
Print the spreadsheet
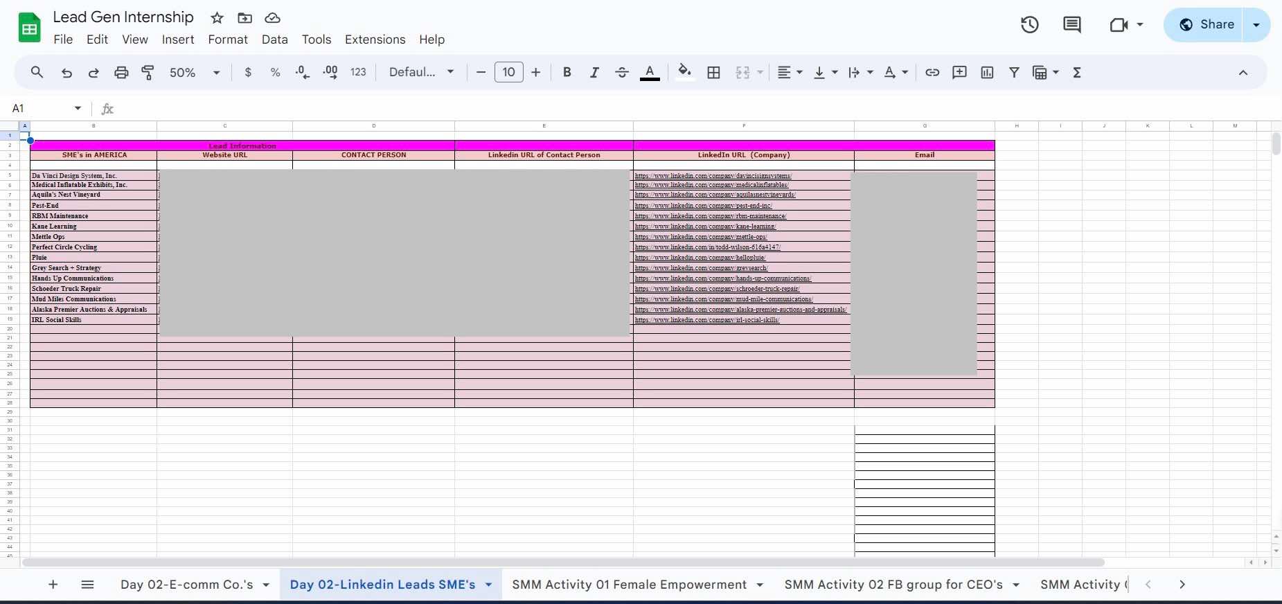point(121,72)
